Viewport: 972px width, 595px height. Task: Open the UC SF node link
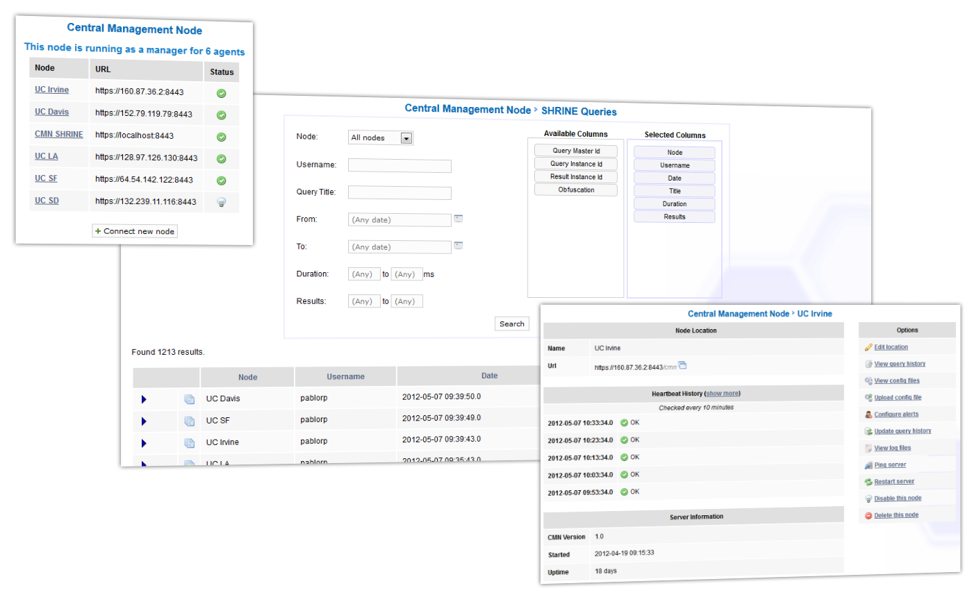[x=46, y=178]
